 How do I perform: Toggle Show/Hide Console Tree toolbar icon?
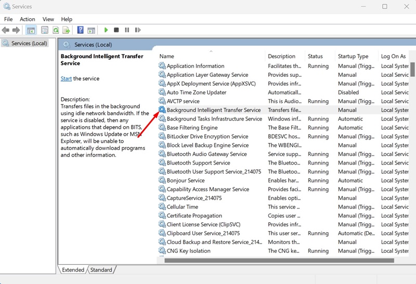[31, 31]
